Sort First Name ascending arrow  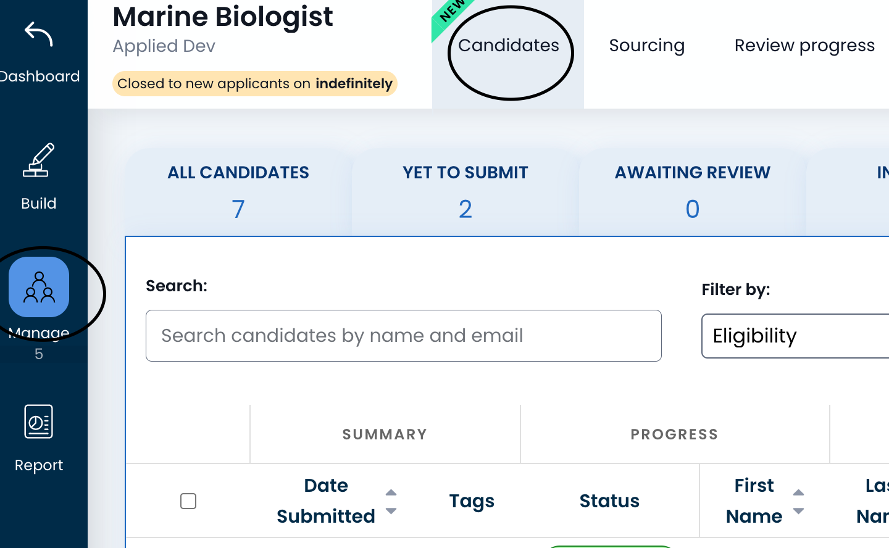(798, 492)
